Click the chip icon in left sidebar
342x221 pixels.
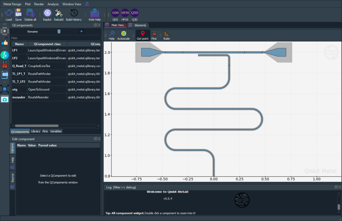pos(5,31)
